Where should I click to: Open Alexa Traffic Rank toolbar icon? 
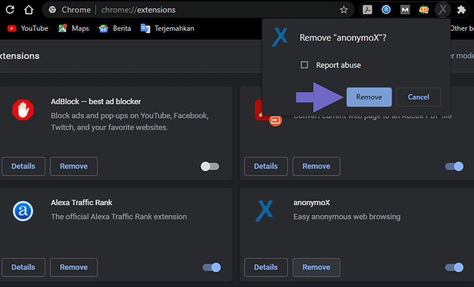(x=386, y=9)
